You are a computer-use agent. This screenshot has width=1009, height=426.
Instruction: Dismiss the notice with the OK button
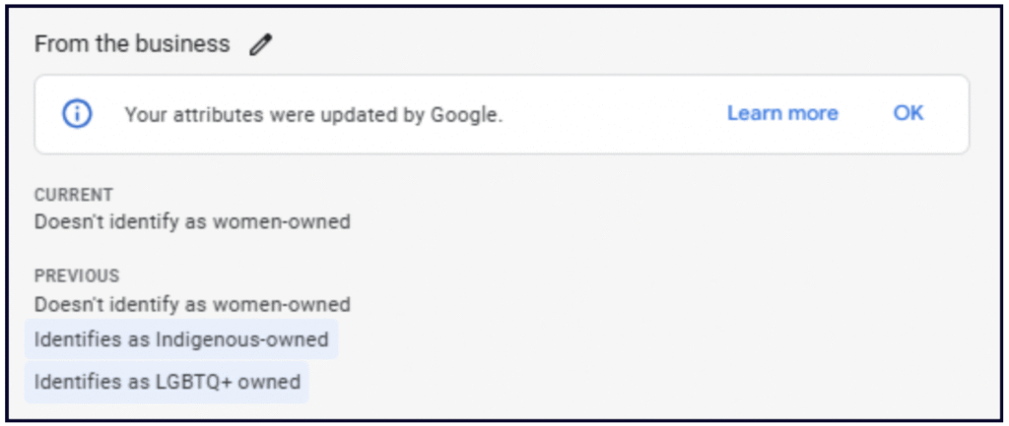point(908,113)
